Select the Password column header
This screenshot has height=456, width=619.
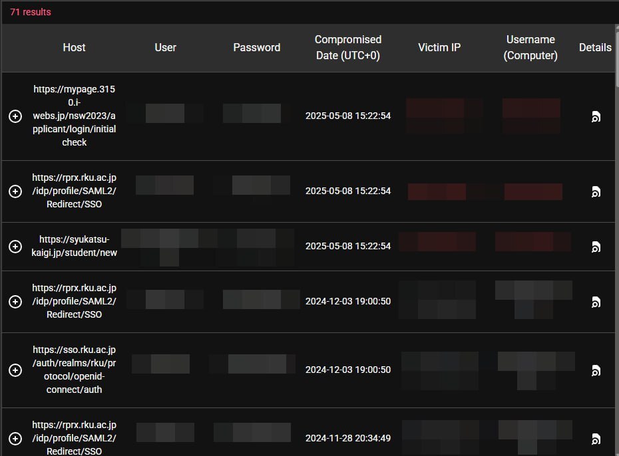256,47
